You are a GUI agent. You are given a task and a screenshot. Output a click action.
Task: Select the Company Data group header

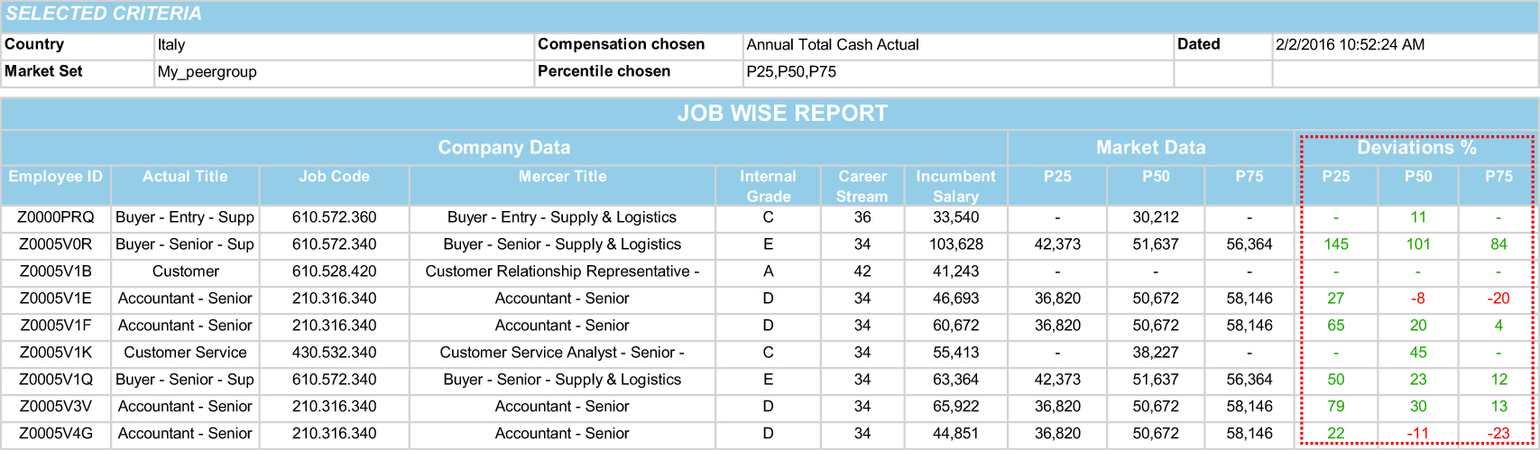[x=504, y=148]
